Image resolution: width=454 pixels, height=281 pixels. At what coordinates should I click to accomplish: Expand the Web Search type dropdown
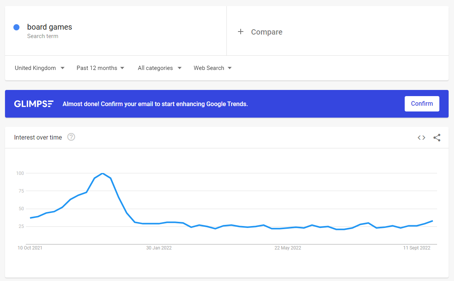[213, 68]
